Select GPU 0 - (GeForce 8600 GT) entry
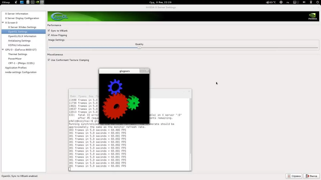This screenshot has height=180, width=321. pyautogui.click(x=21, y=50)
